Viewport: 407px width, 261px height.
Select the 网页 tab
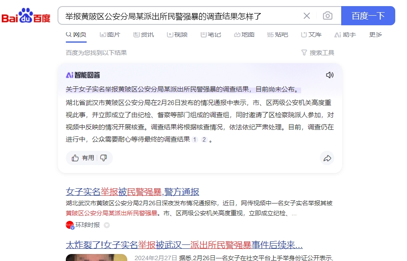[76, 34]
